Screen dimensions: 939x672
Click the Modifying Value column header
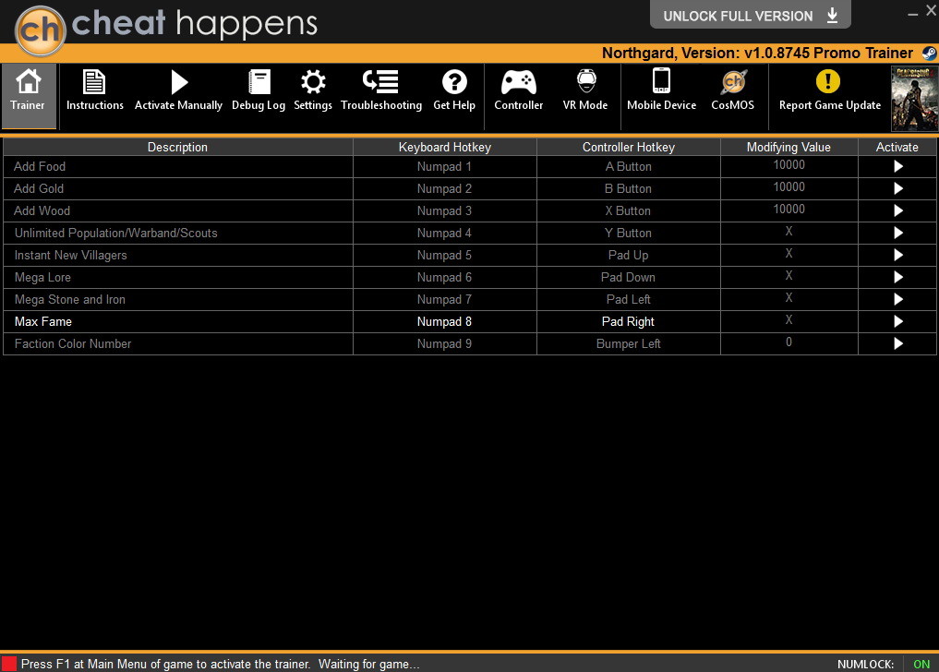point(789,148)
